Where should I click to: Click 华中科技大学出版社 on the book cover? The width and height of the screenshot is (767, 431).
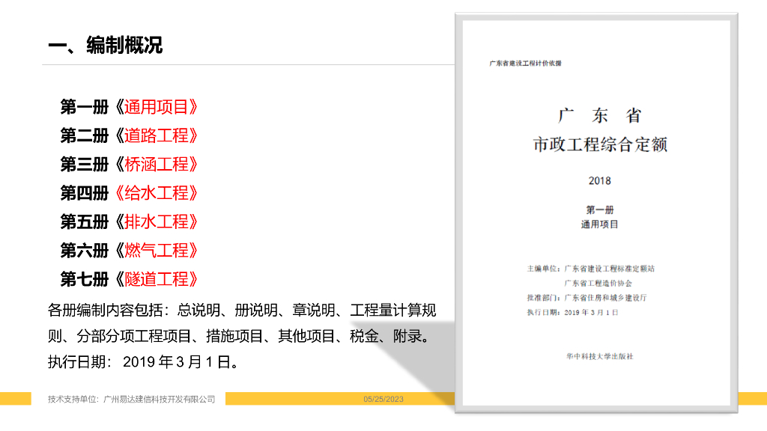[x=600, y=356]
